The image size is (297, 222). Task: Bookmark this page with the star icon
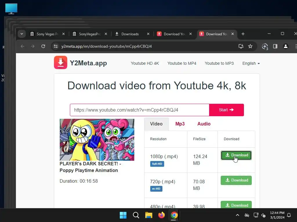point(250,46)
